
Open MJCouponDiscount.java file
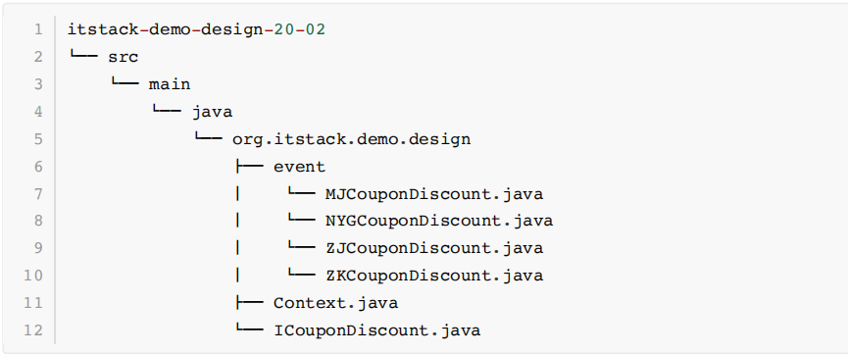434,194
